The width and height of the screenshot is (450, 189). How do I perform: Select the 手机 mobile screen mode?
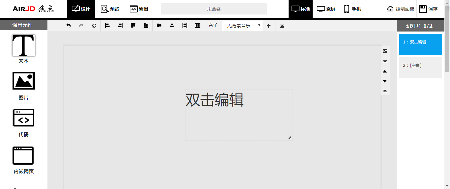pos(352,9)
